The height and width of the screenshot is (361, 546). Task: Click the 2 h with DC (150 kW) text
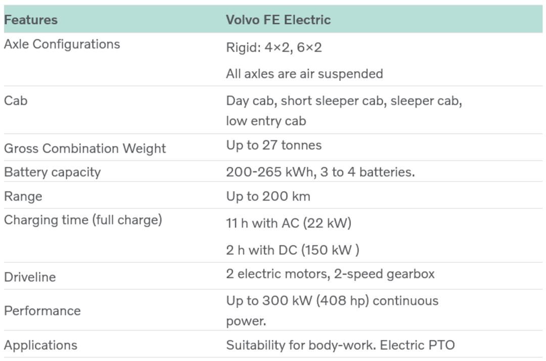(293, 250)
